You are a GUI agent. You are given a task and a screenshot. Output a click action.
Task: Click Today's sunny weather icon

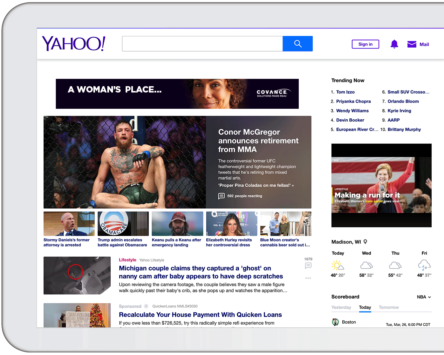click(x=338, y=265)
